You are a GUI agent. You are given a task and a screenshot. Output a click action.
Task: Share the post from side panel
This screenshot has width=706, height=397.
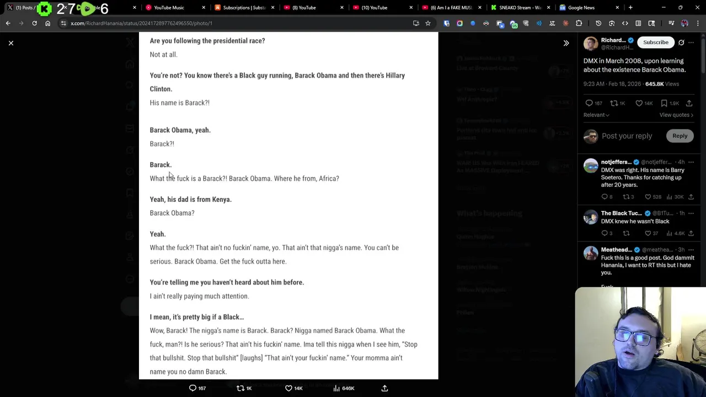click(689, 103)
